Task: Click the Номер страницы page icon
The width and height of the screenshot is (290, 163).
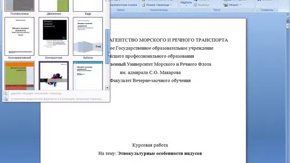Action: click(x=143, y=5)
